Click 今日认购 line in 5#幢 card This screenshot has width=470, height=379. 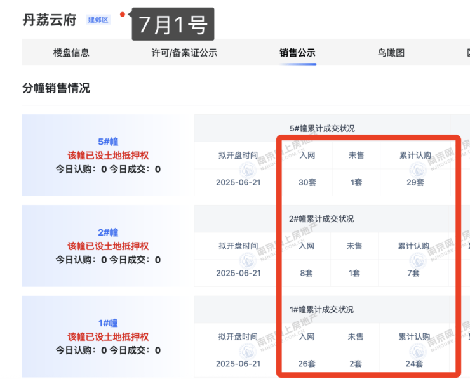click(108, 170)
